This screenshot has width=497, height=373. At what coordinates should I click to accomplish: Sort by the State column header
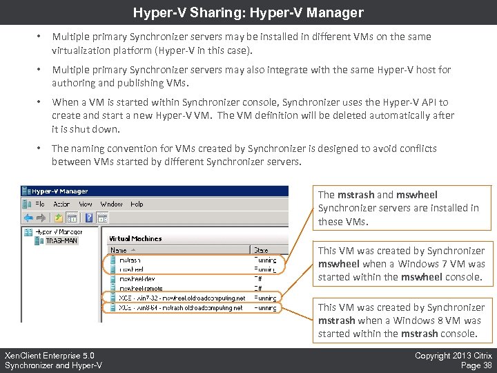tap(270, 250)
